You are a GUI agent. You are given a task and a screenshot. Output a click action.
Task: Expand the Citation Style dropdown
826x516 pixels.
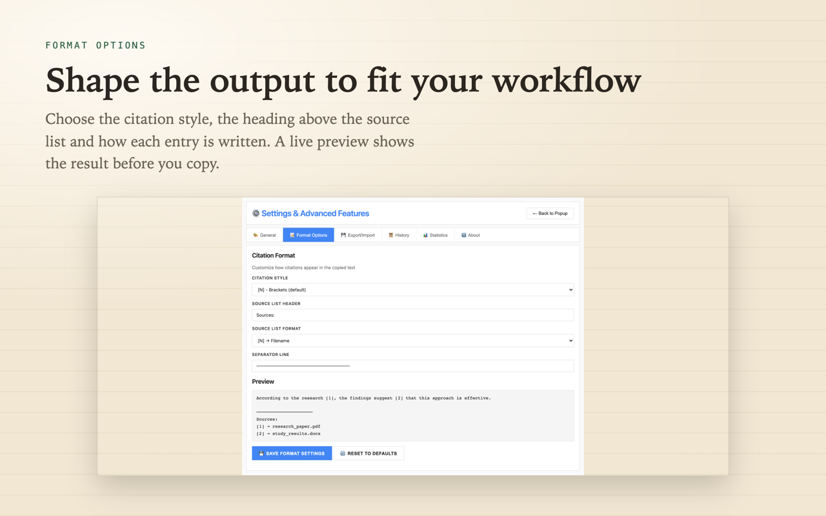[x=413, y=290]
